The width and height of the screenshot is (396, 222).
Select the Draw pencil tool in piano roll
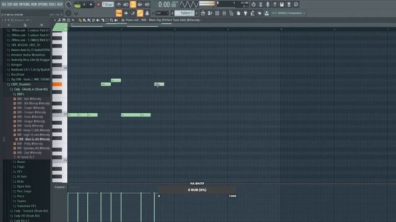[x=80, y=20]
